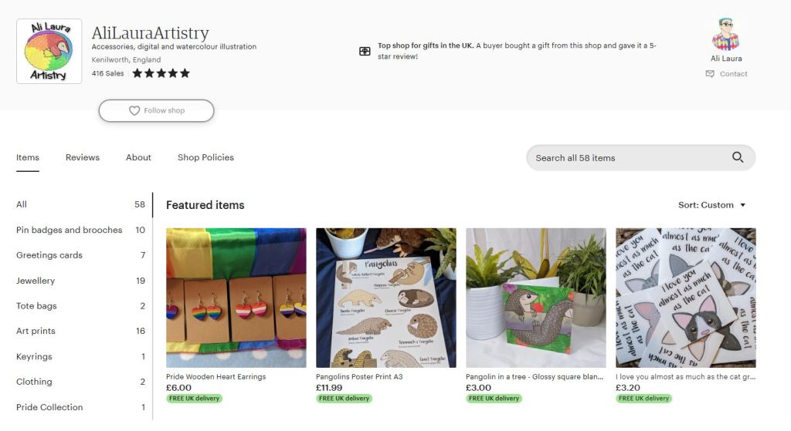Open the About tab

138,157
